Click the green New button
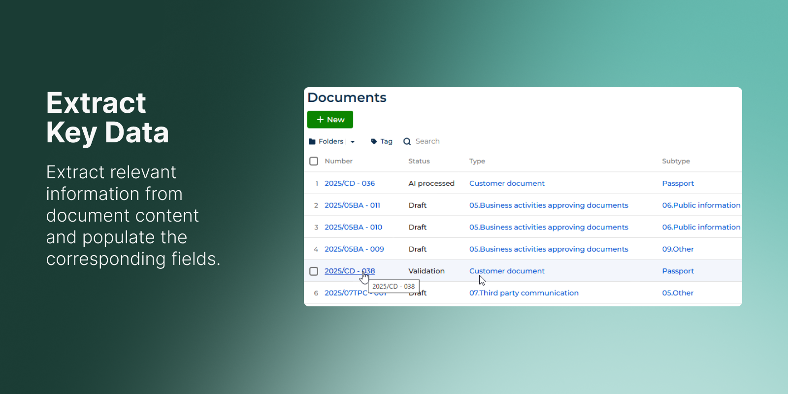Screen dimensions: 788x394 pos(330,120)
